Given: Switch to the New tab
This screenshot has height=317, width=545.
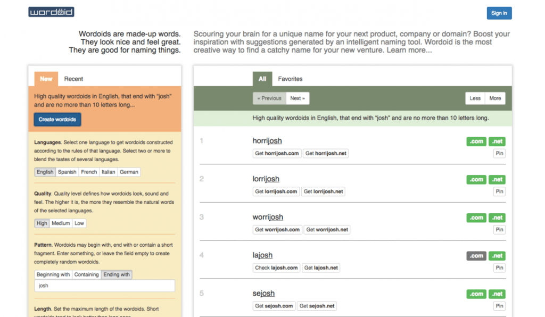Looking at the screenshot, I should pyautogui.click(x=46, y=79).
